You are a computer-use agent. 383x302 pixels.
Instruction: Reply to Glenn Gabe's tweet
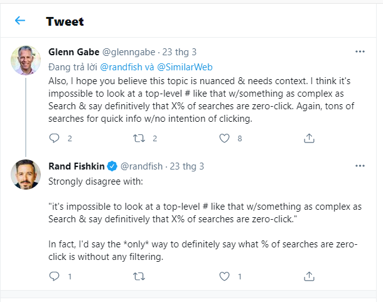click(54, 138)
